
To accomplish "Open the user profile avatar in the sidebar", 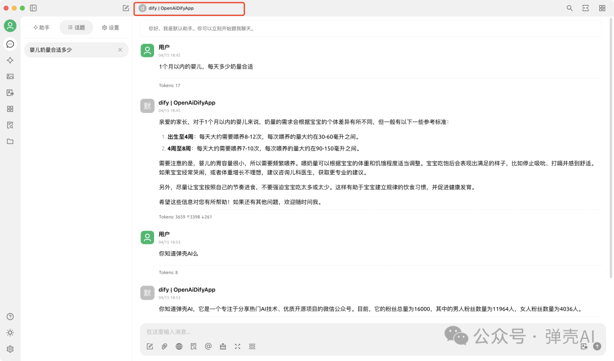I will tap(10, 26).
